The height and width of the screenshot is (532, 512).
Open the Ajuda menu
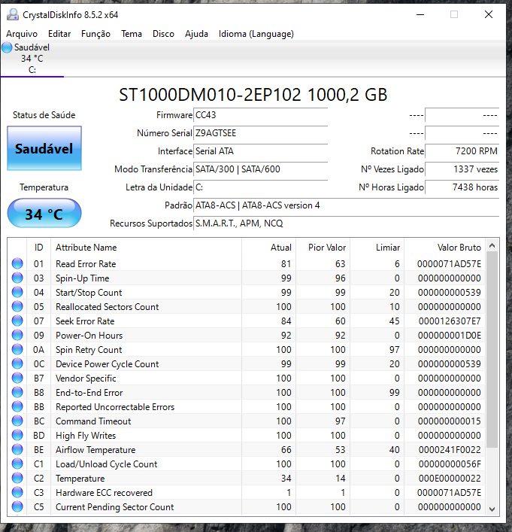[x=196, y=34]
